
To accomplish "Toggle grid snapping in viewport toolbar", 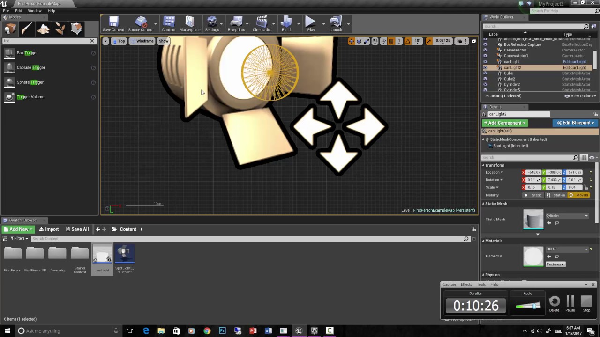I will 391,41.
